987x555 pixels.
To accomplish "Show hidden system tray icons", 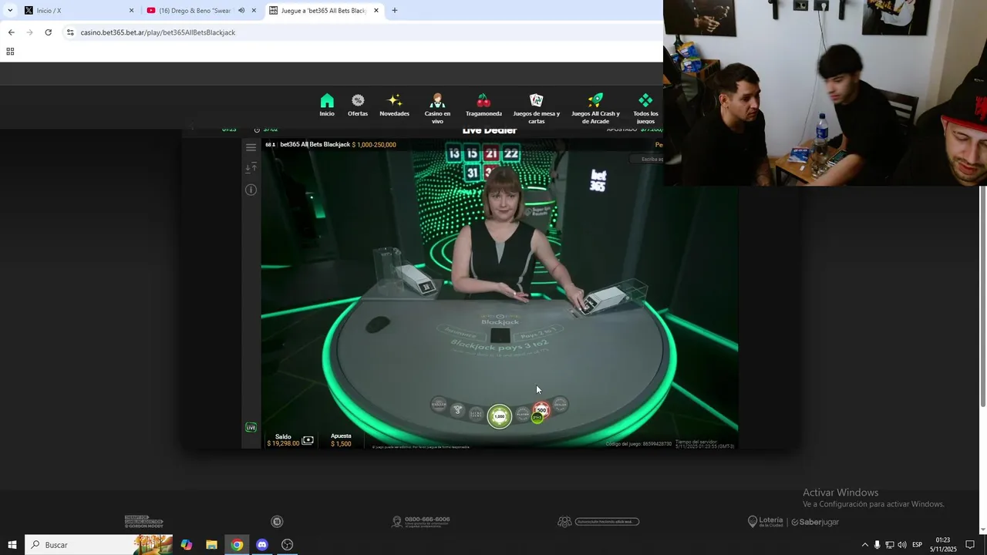I will pyautogui.click(x=865, y=545).
